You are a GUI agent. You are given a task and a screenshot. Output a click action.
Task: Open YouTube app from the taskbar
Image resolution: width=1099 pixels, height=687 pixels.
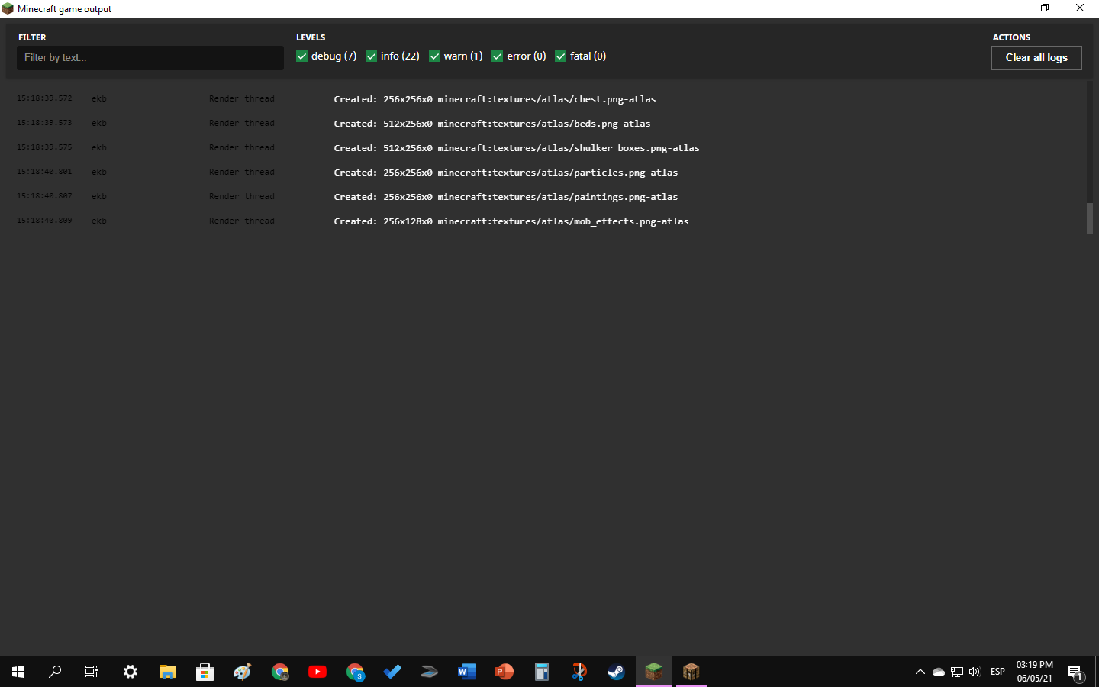pos(317,672)
